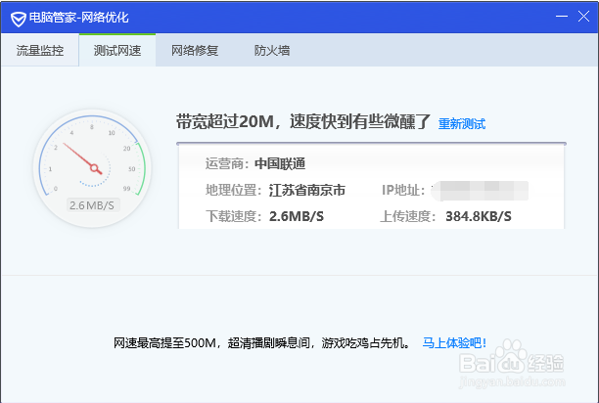Click the upload speed value 384.8KB/S

pos(479,216)
